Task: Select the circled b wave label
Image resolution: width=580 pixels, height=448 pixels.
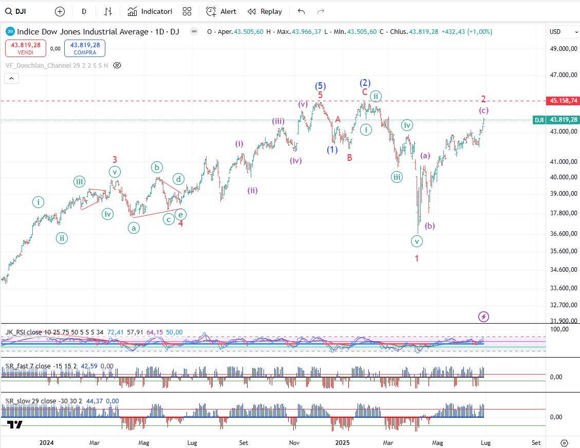Action: click(x=157, y=167)
